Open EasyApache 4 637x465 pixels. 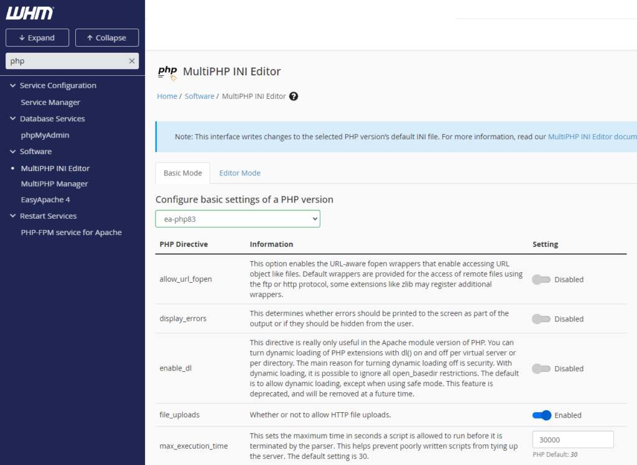(x=45, y=200)
